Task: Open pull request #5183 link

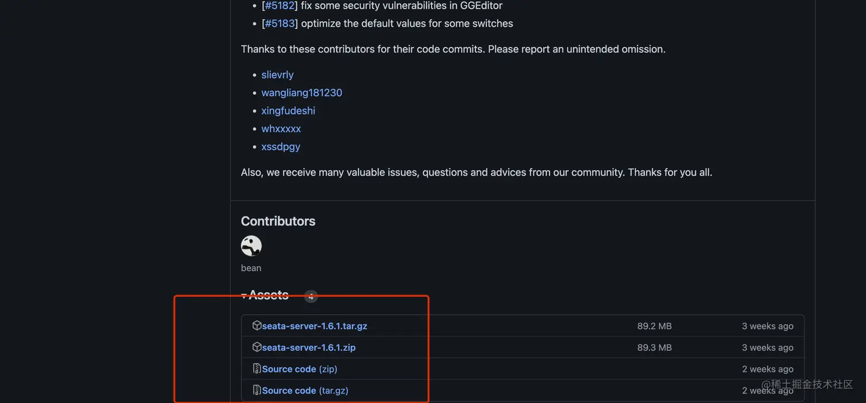Action: (x=280, y=23)
